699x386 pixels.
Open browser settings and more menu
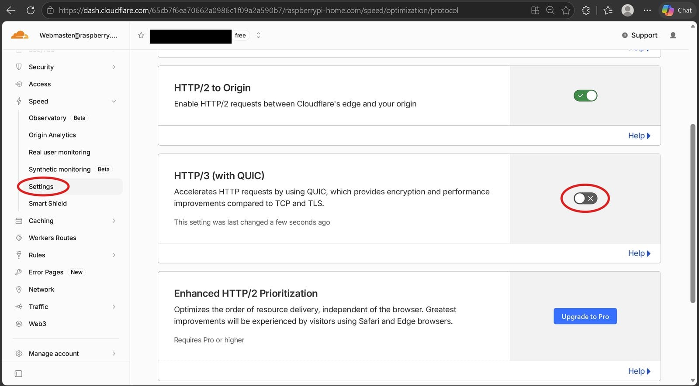[647, 10]
